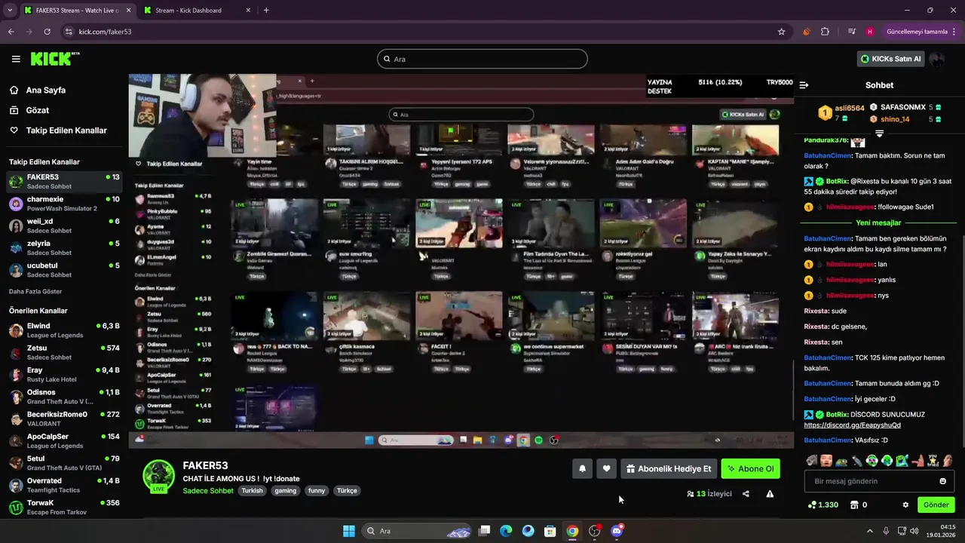The width and height of the screenshot is (965, 543).
Task: Click KICKs Satın Al button
Action: coord(890,59)
